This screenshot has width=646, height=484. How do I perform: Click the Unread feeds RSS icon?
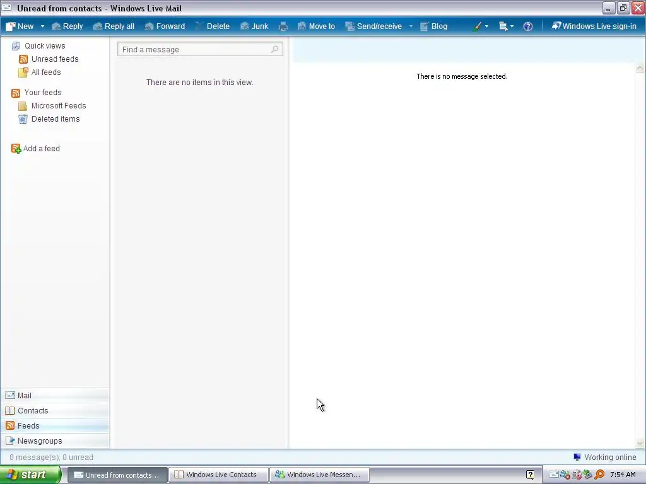[23, 59]
